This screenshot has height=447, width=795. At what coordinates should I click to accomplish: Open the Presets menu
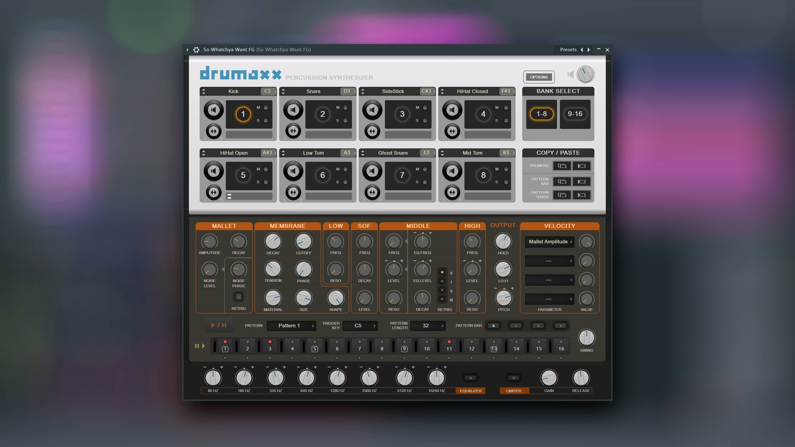[568, 50]
